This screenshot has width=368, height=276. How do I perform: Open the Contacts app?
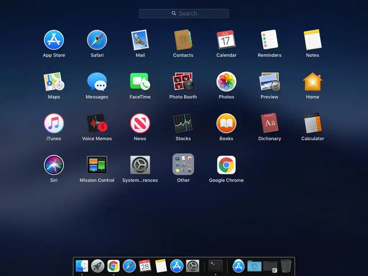click(183, 40)
